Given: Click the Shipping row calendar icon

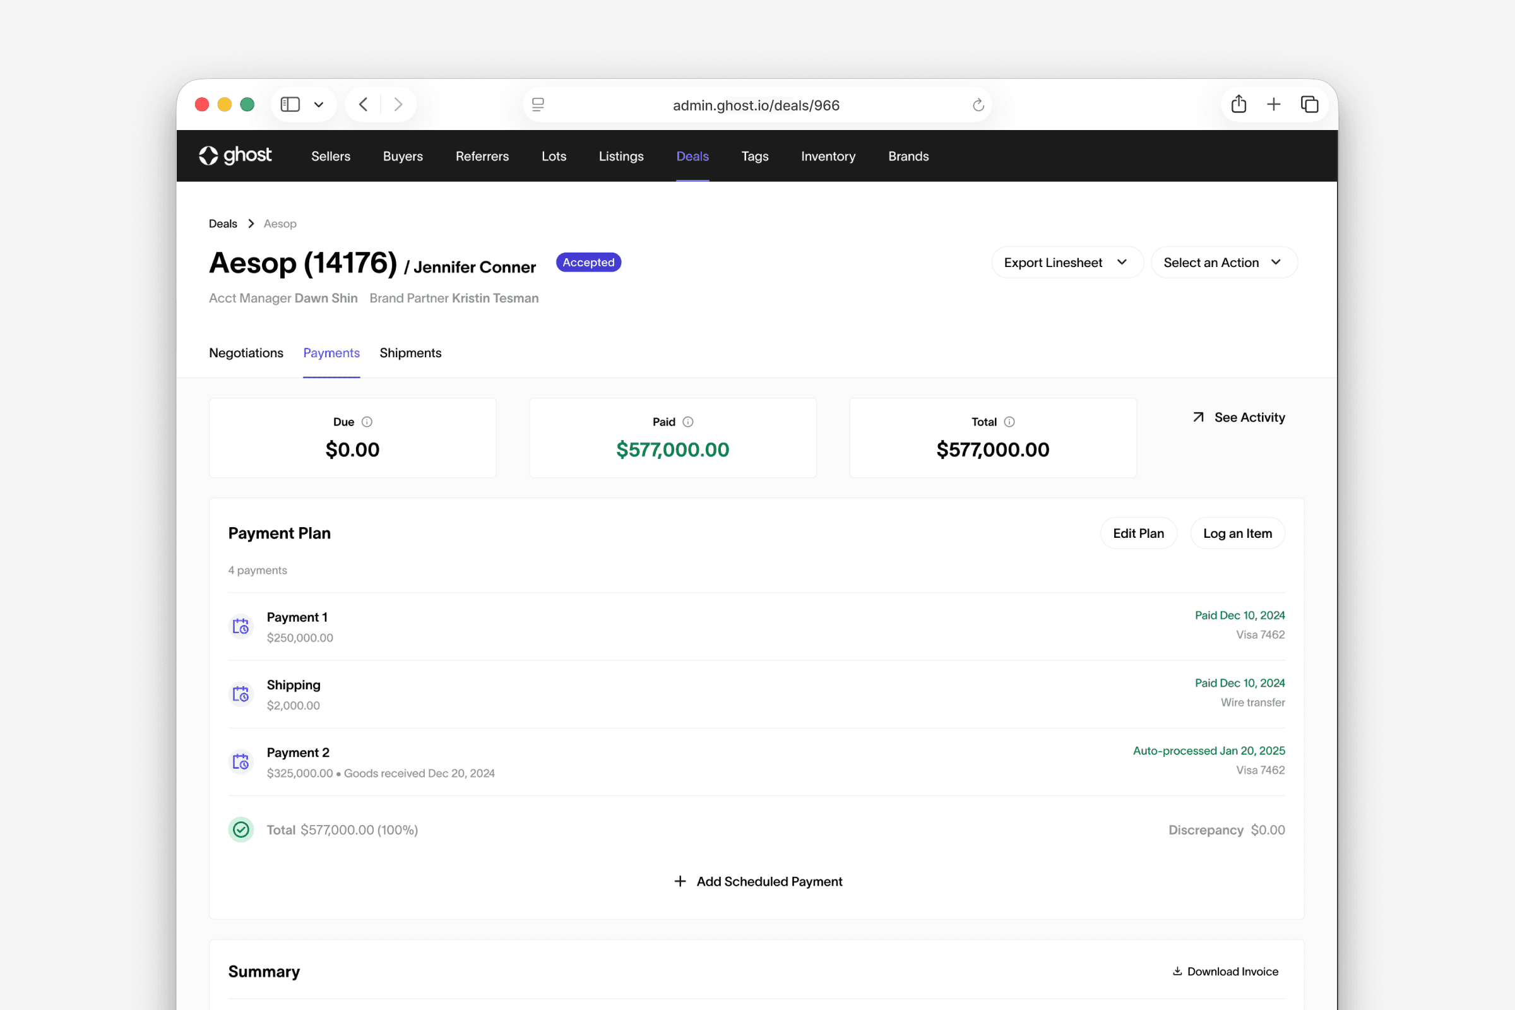Looking at the screenshot, I should tap(241, 694).
